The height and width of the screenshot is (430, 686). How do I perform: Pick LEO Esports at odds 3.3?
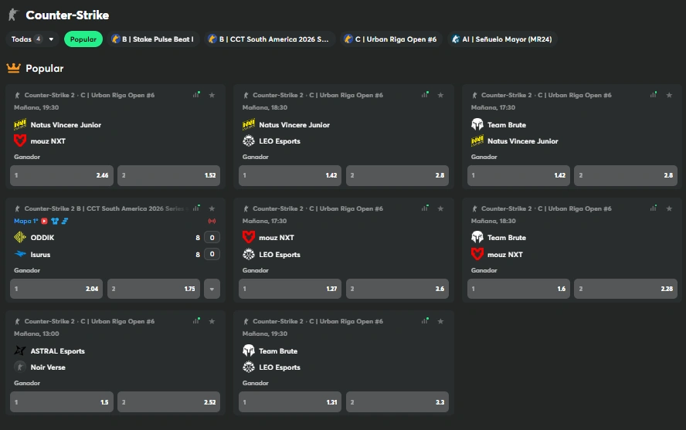pyautogui.click(x=397, y=402)
